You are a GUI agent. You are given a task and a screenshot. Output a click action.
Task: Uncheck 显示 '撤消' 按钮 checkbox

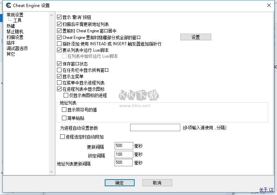(x=59, y=17)
